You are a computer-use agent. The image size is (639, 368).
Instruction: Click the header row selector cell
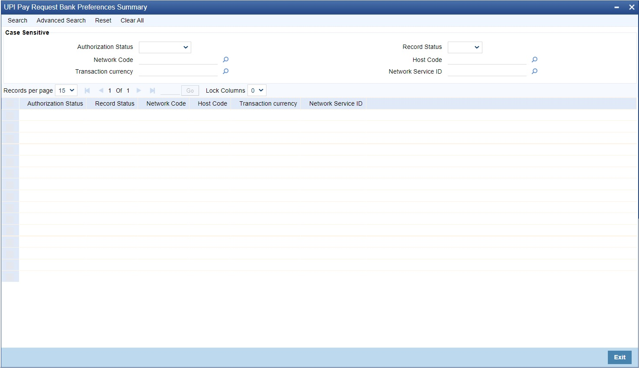[10, 103]
